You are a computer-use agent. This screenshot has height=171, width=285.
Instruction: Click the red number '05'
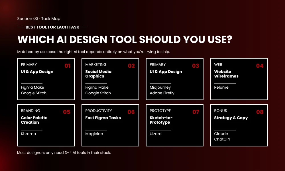click(x=66, y=112)
